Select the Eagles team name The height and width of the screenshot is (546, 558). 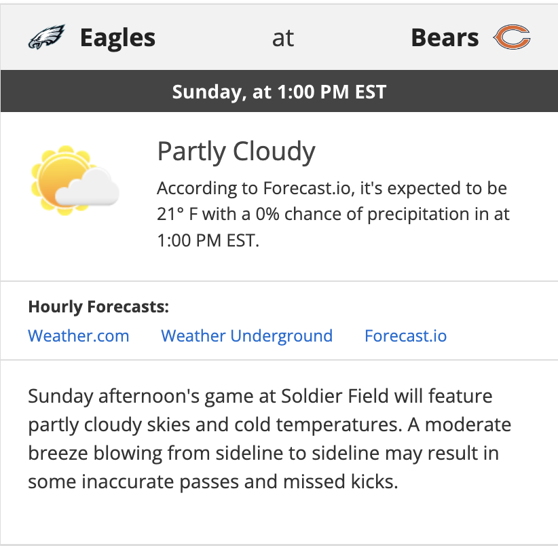[117, 38]
